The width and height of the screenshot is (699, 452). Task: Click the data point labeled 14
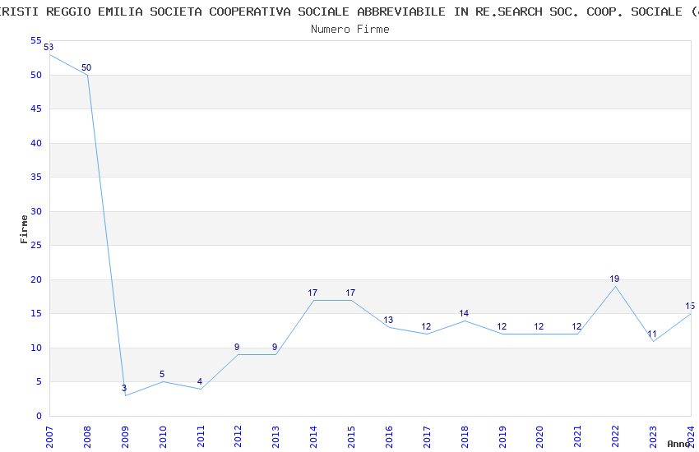465,321
